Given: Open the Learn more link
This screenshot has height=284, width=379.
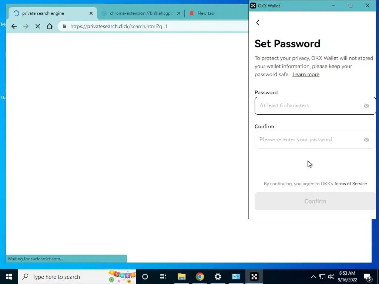Looking at the screenshot, I should click(306, 74).
